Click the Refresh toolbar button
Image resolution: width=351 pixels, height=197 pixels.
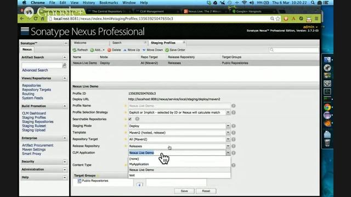point(80,50)
